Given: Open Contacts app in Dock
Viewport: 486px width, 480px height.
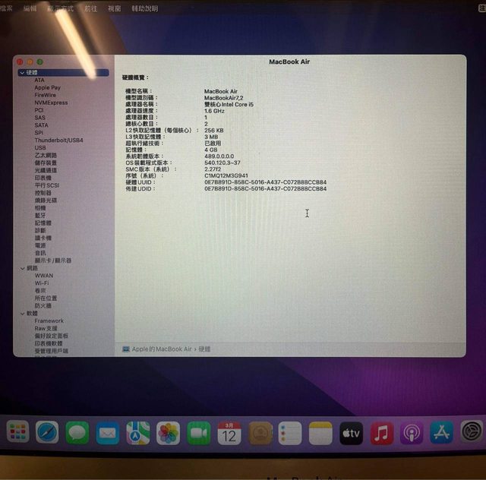Looking at the screenshot, I should click(x=260, y=433).
